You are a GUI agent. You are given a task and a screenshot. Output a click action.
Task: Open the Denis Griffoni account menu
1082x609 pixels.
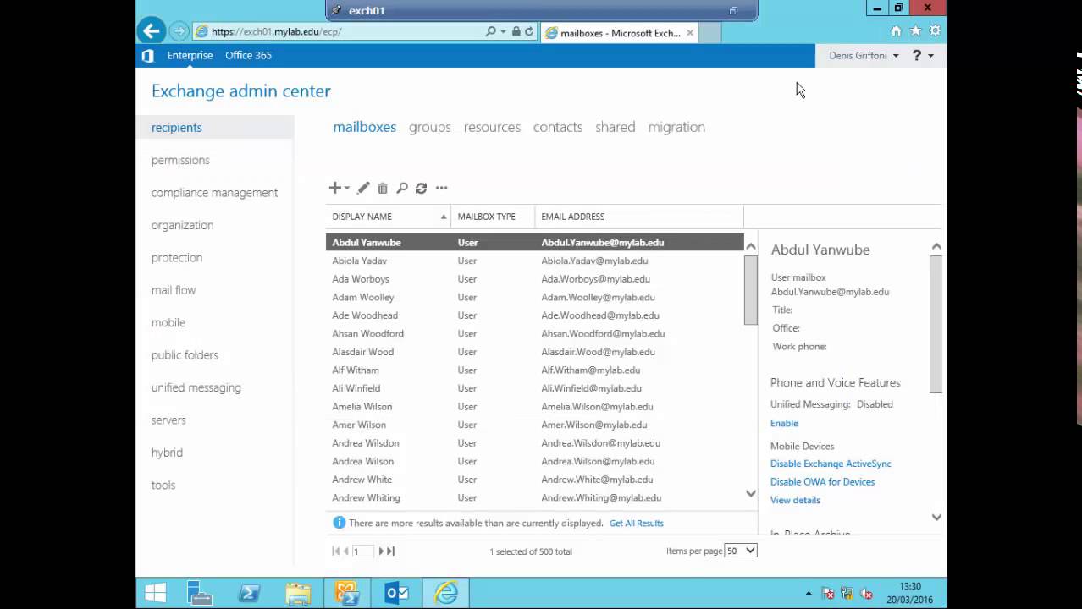coord(864,55)
